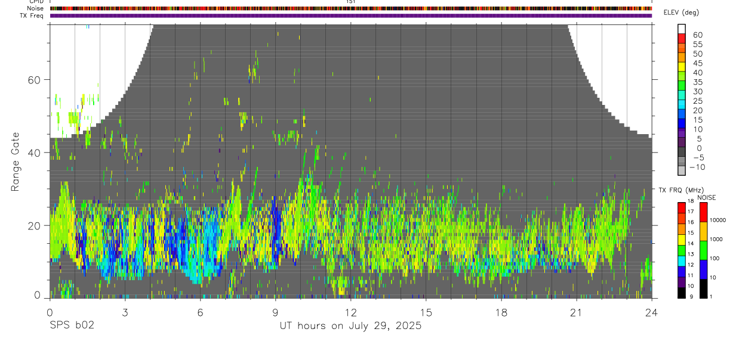
Task: Pick the yellow swatch in the ELEV color bar
Action: (x=682, y=66)
